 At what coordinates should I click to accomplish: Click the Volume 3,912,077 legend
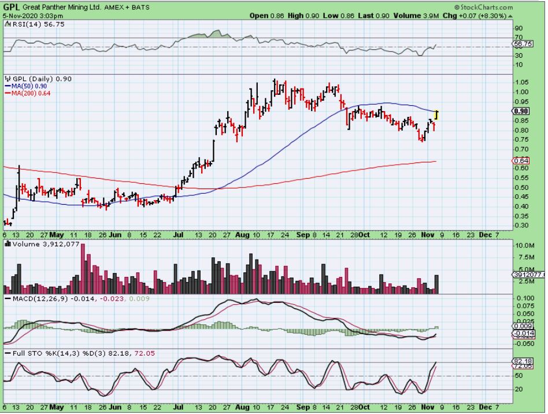pos(46,244)
